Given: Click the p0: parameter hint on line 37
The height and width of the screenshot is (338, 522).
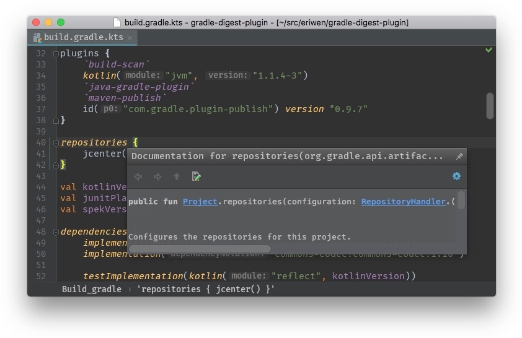Looking at the screenshot, I should tap(110, 109).
